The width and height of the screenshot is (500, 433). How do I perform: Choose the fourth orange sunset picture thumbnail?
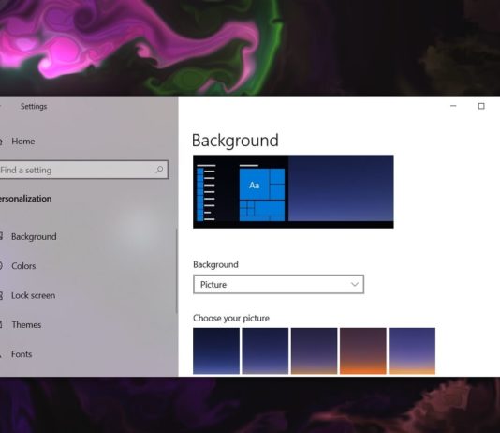pyautogui.click(x=363, y=351)
